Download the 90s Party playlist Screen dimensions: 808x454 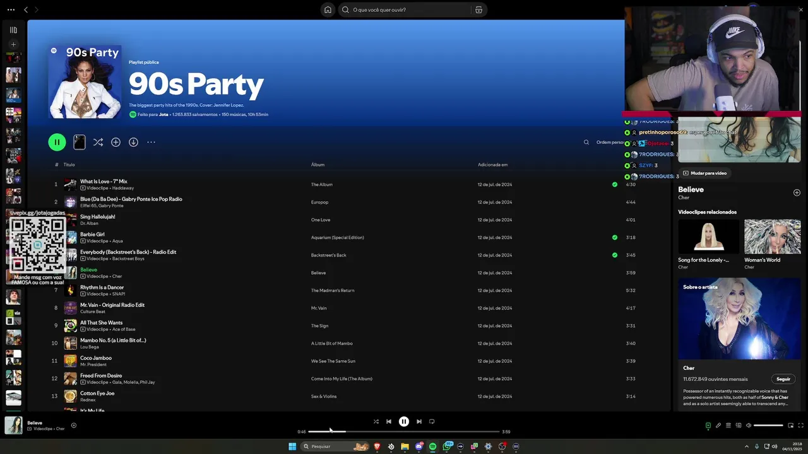(133, 142)
